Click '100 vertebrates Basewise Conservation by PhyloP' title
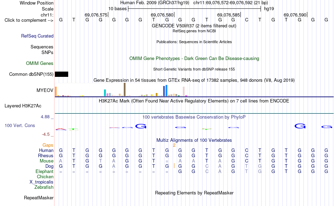 pos(194,117)
